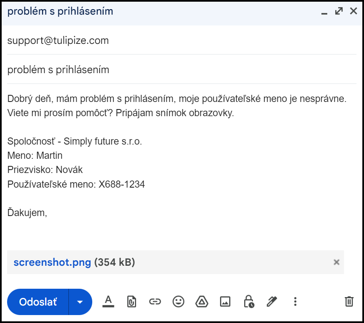Remove the screenshot.png attachment
The width and height of the screenshot is (364, 323).
[336, 262]
